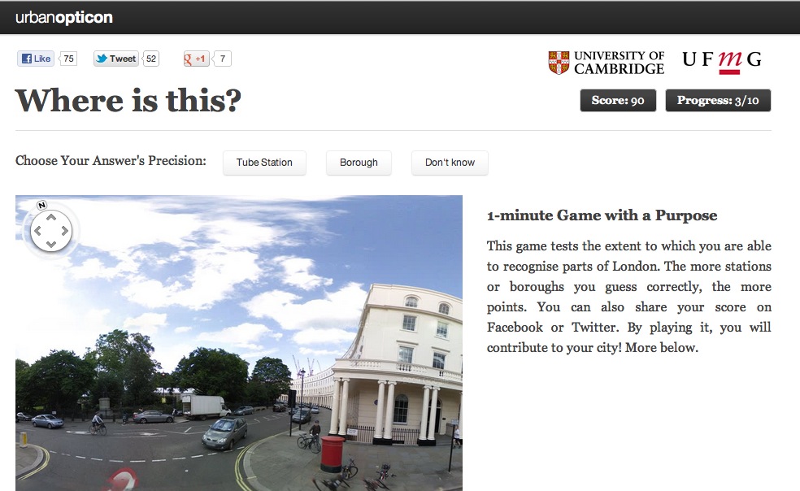Click the Twitter Tweet button
Image resolution: width=800 pixels, height=491 pixels.
point(115,59)
